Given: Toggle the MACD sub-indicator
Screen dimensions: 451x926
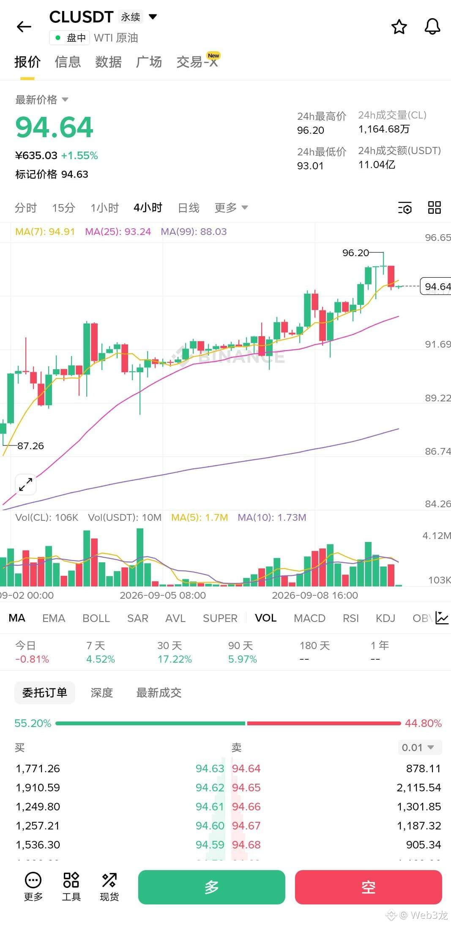Looking at the screenshot, I should point(309,618).
